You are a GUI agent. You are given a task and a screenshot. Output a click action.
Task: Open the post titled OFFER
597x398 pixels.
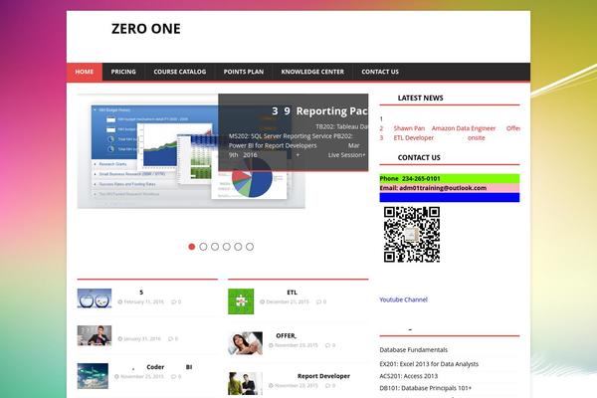pos(286,336)
